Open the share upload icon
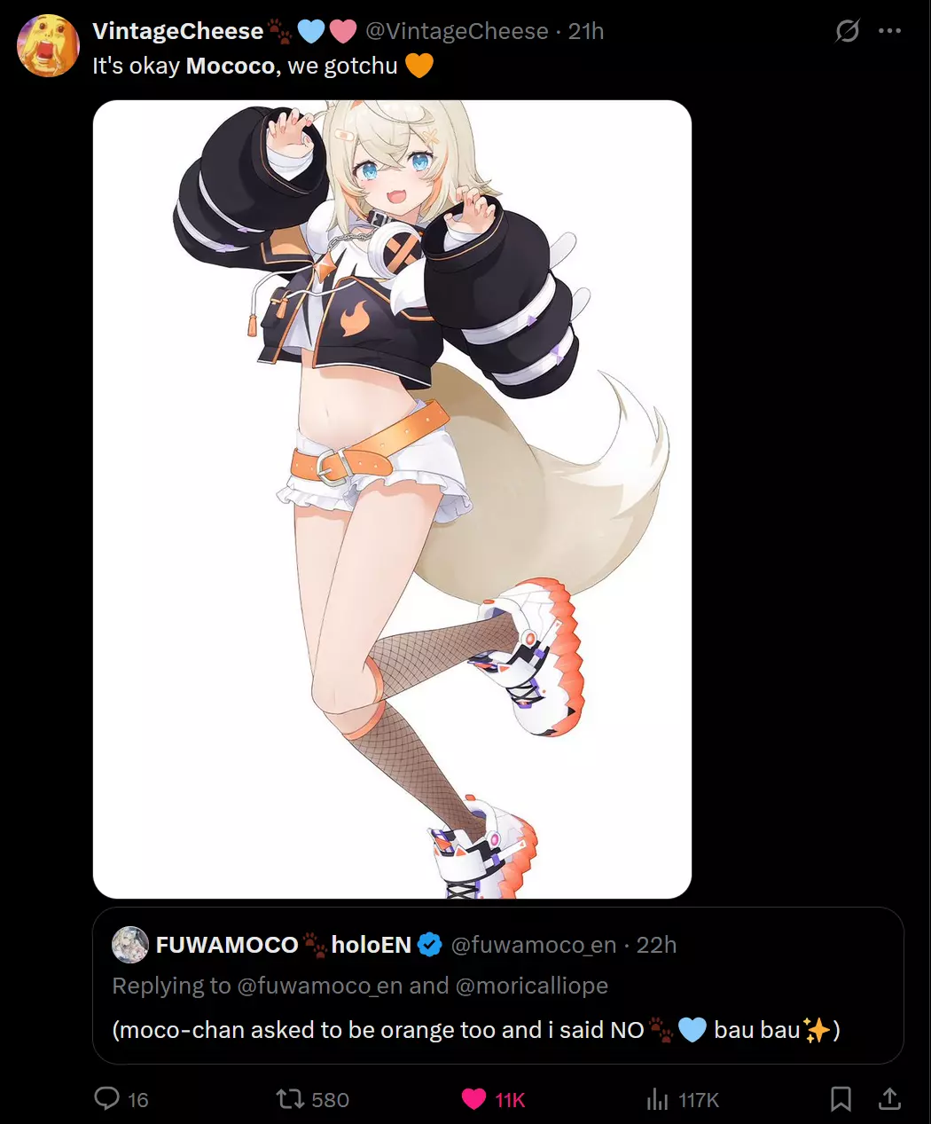The image size is (931, 1124). click(x=888, y=1099)
